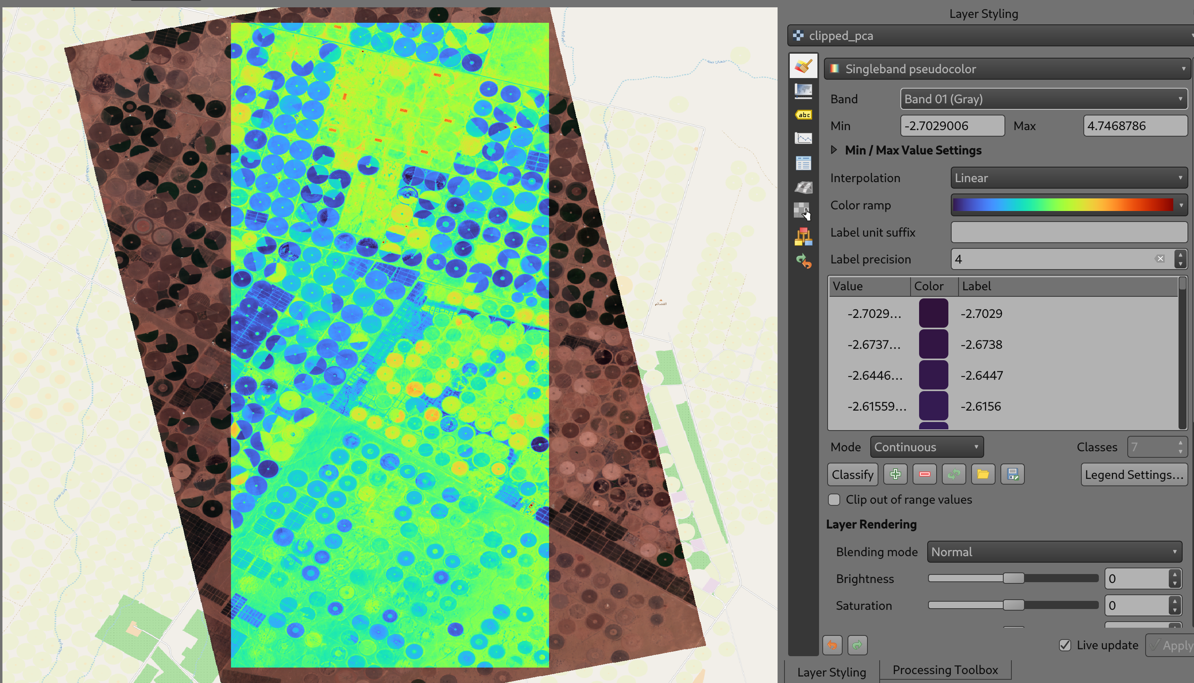Save color map to file disk icon
This screenshot has height=683, width=1194.
[1013, 474]
